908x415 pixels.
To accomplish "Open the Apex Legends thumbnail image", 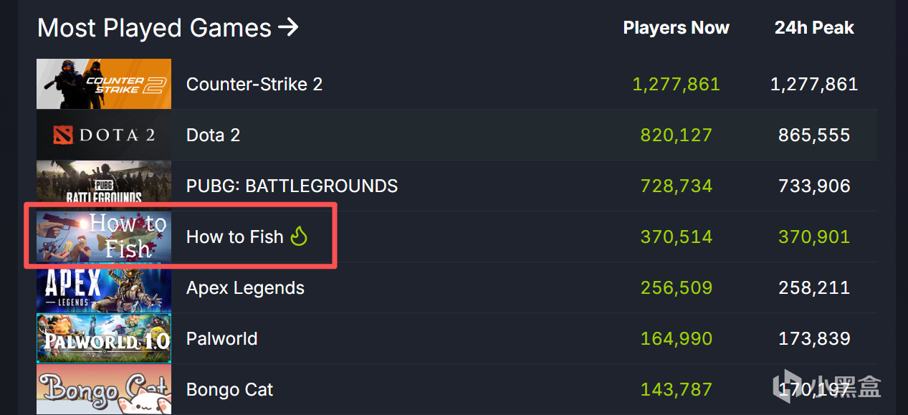I will tap(104, 287).
